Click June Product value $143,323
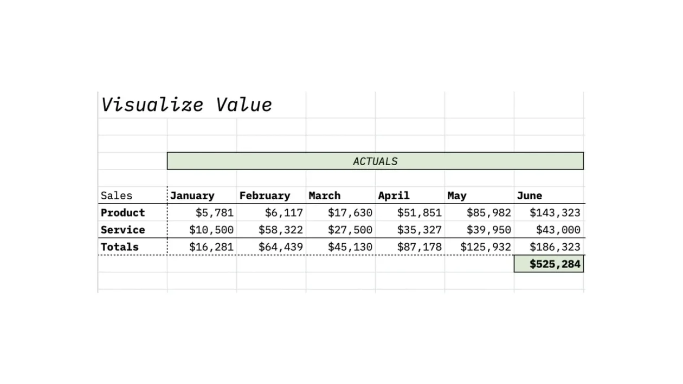Screen dimensions: 683x384 [555, 212]
